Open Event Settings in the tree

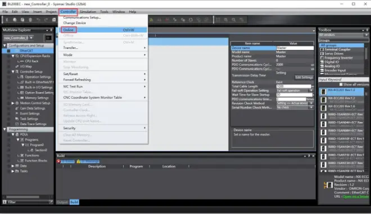(x=30, y=113)
